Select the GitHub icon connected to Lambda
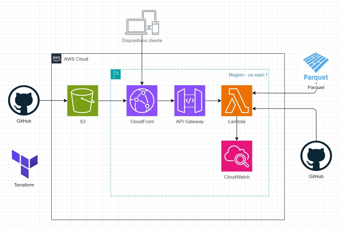Image resolution: width=340 pixels, height=228 pixels. 316,156
